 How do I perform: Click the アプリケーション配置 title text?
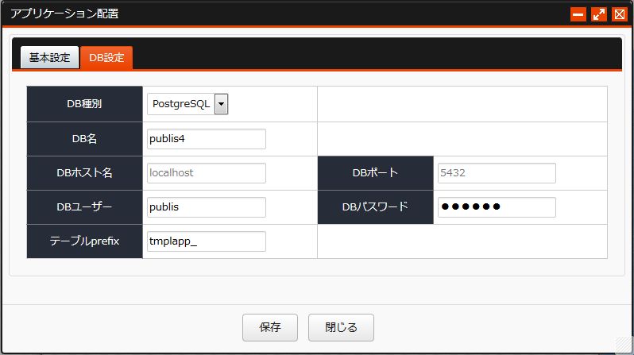[x=64, y=14]
